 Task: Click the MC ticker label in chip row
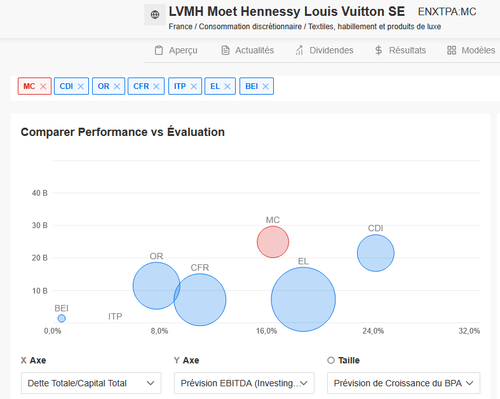click(x=29, y=86)
